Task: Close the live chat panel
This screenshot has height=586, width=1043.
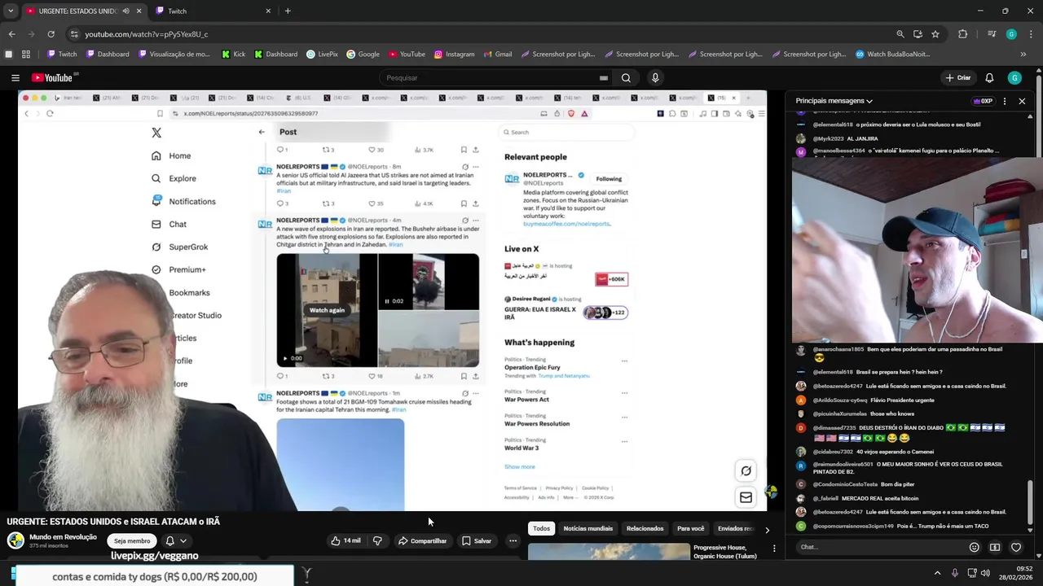Action: (1022, 101)
